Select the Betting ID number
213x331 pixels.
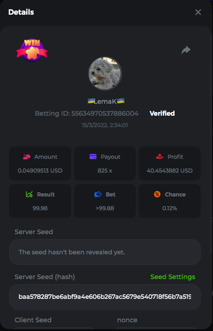(105, 113)
